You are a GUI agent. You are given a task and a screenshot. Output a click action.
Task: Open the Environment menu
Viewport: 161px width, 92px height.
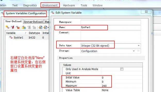50,5
